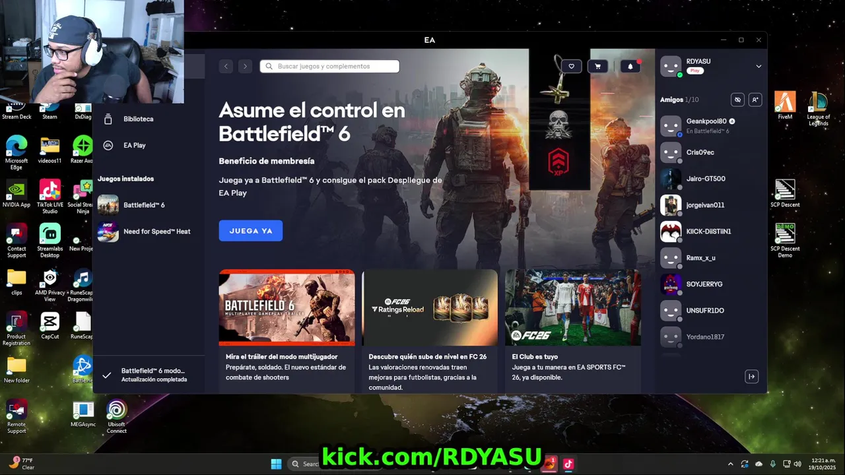This screenshot has height=475, width=845.
Task: Open the CapCut desktop icon
Action: 50,326
